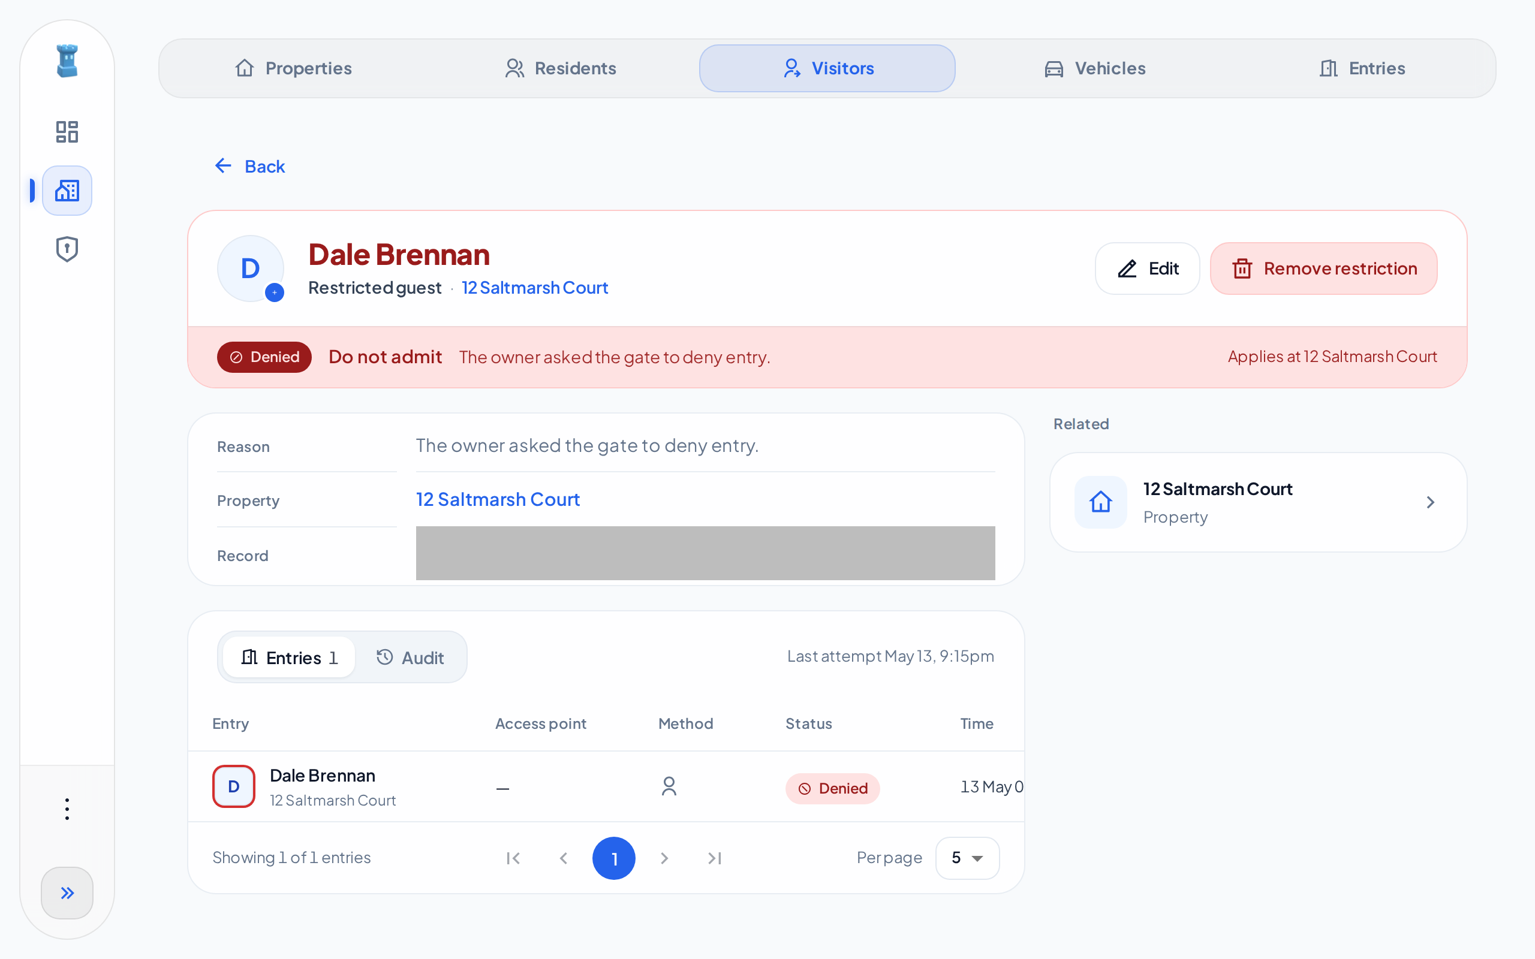Open the shield security icon in sidebar
This screenshot has width=1535, height=959.
pos(67,249)
